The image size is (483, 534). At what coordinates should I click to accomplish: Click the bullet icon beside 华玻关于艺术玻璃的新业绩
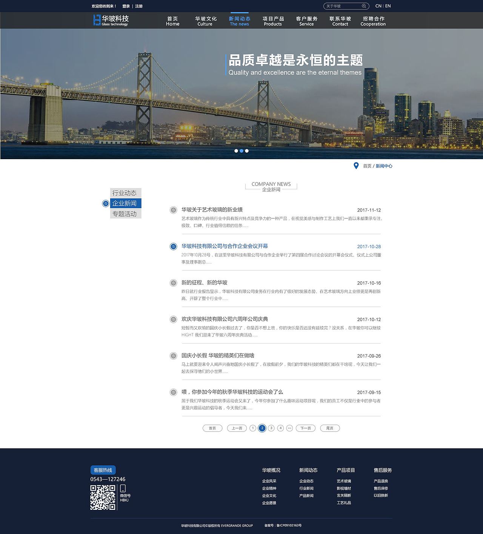click(x=173, y=209)
